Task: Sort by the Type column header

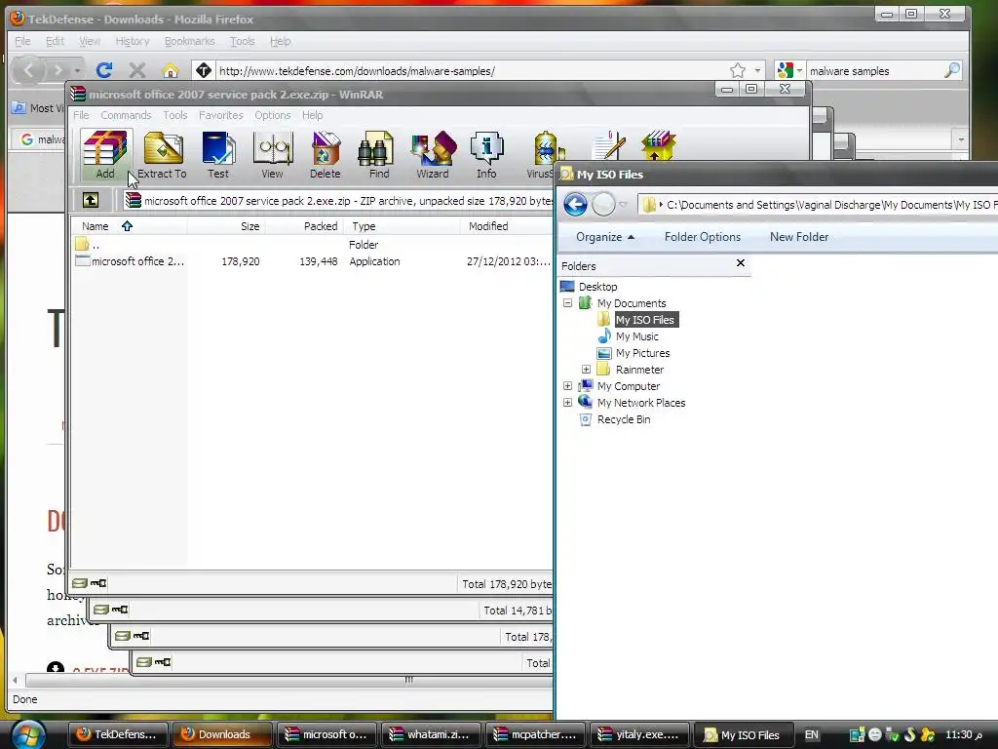Action: pos(402,226)
